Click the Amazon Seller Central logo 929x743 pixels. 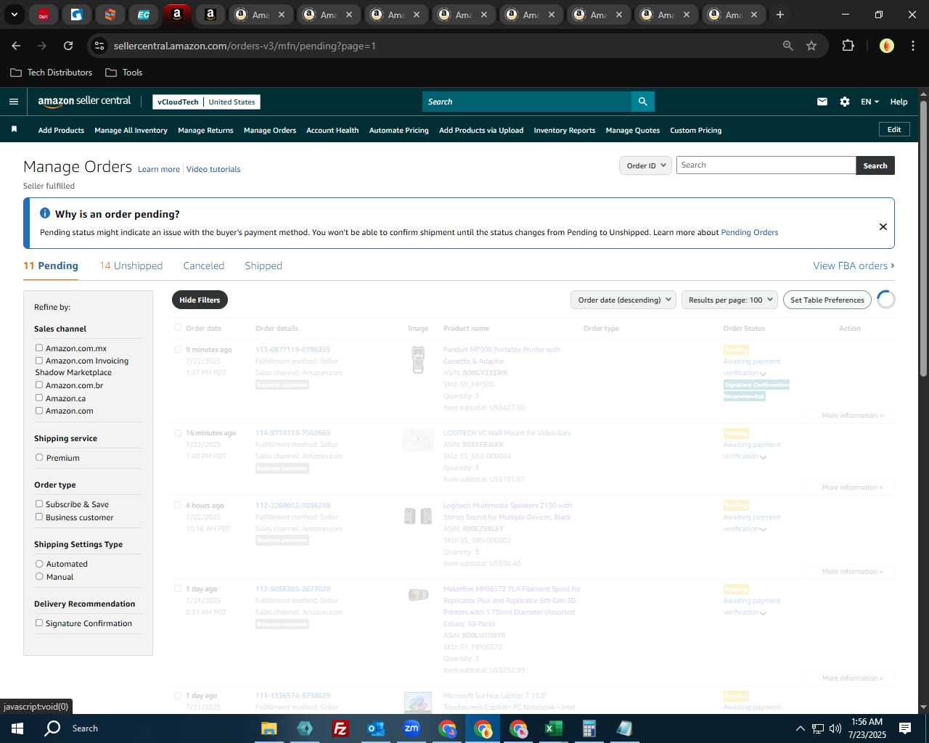(84, 102)
